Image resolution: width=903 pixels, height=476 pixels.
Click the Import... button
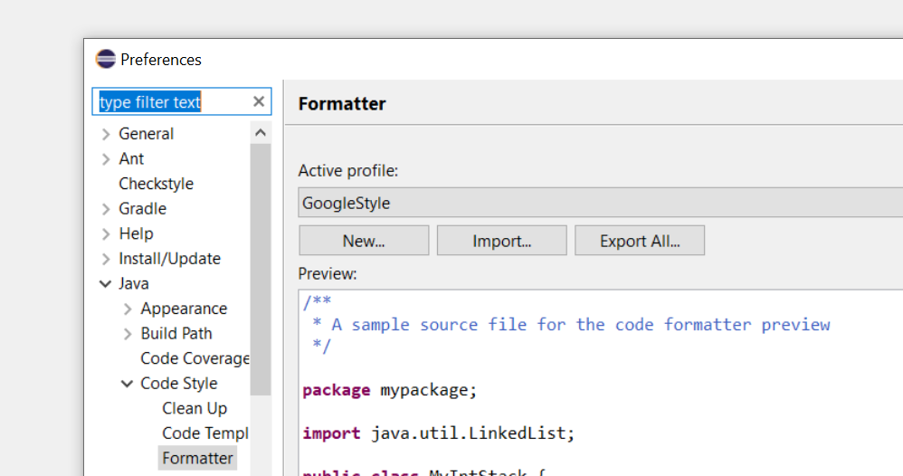501,241
